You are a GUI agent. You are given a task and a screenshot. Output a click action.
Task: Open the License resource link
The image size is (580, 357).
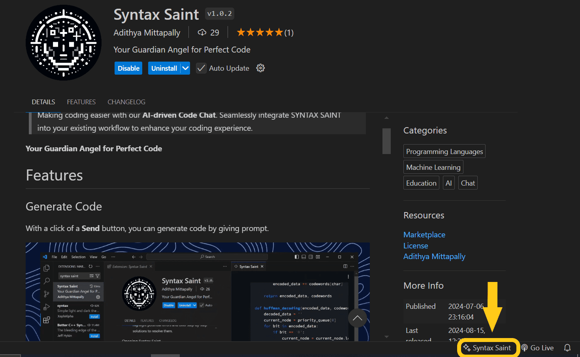point(416,246)
